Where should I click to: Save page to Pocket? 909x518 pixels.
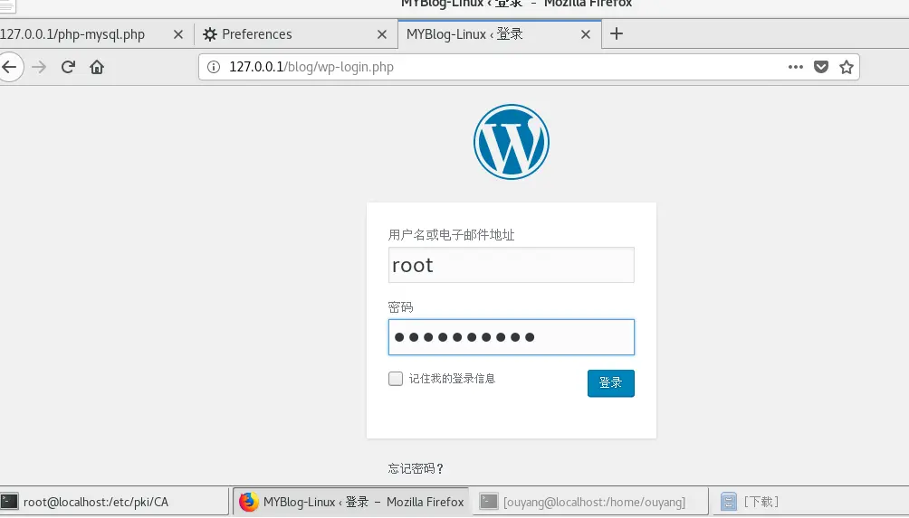click(821, 67)
